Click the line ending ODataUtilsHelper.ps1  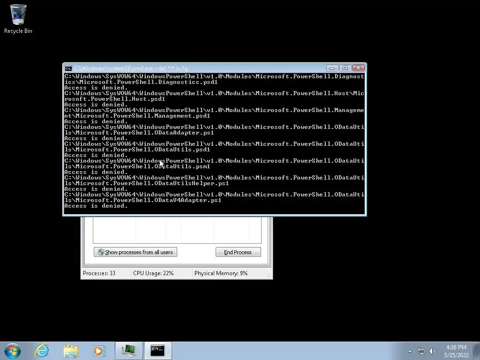(x=146, y=183)
